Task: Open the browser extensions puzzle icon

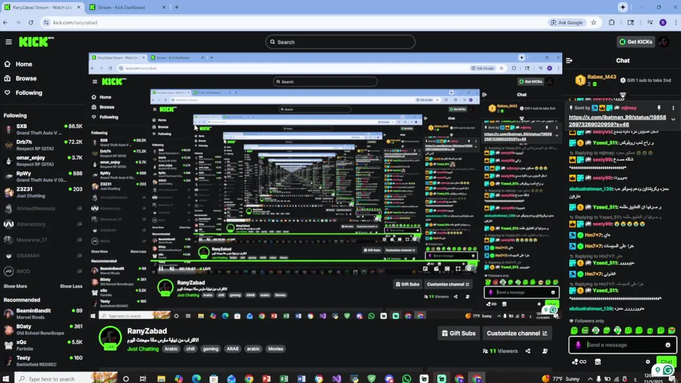Action: coord(612,22)
